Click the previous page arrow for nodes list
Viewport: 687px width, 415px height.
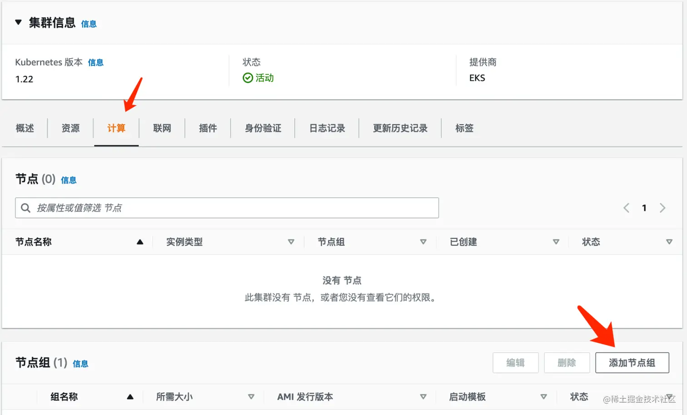pyautogui.click(x=626, y=208)
